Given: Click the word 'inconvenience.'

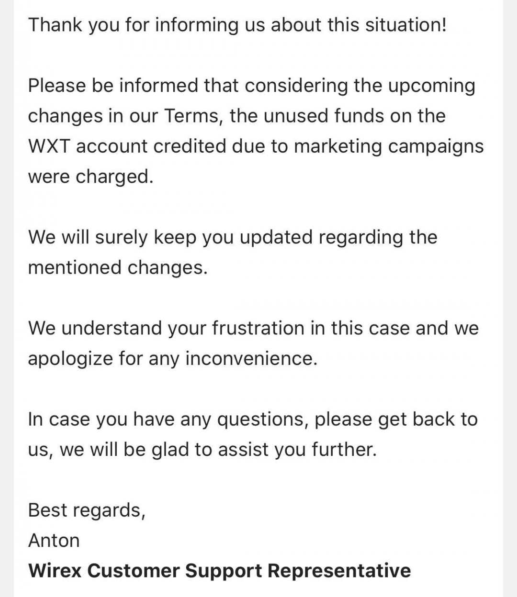Looking at the screenshot, I should (251, 358).
